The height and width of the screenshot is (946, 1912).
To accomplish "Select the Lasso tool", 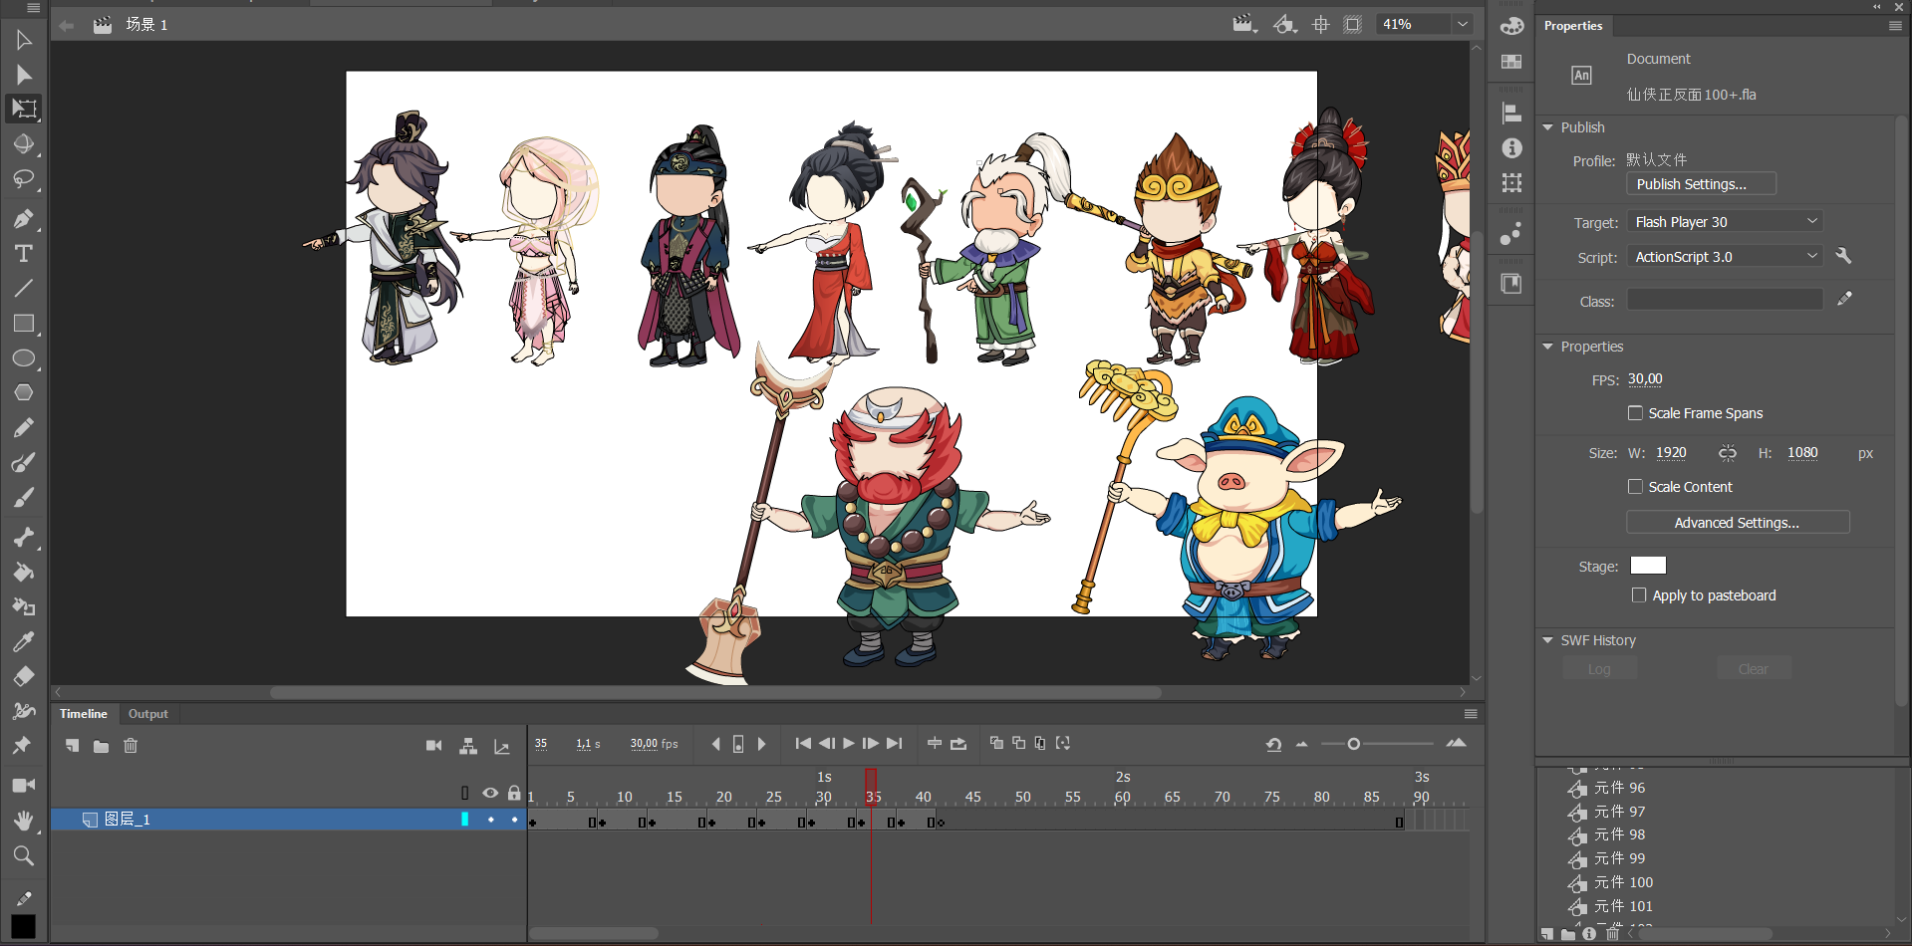I will coord(23,179).
